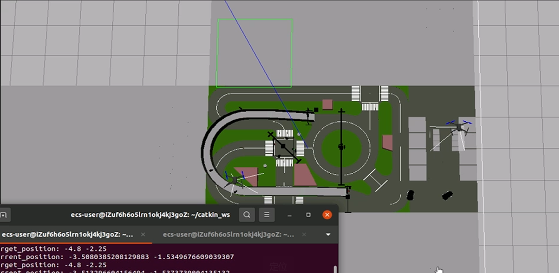Switch to the first ecs-user terminal tab
Viewport: 559px width, 273px height.
[x=68, y=234]
